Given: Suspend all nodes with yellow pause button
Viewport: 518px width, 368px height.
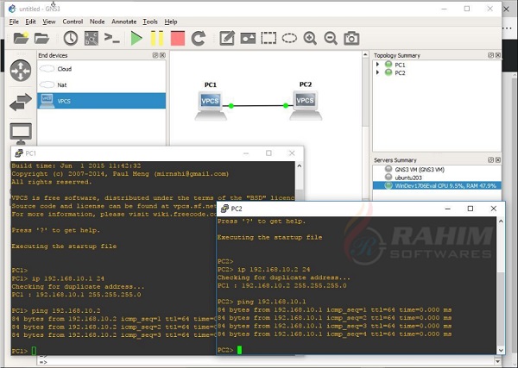Looking at the screenshot, I should [x=157, y=38].
